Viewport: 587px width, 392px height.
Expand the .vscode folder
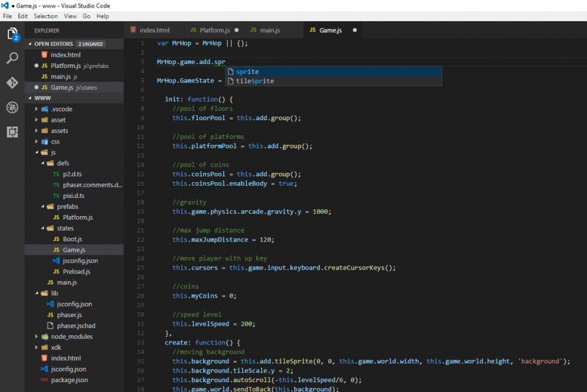(x=61, y=109)
